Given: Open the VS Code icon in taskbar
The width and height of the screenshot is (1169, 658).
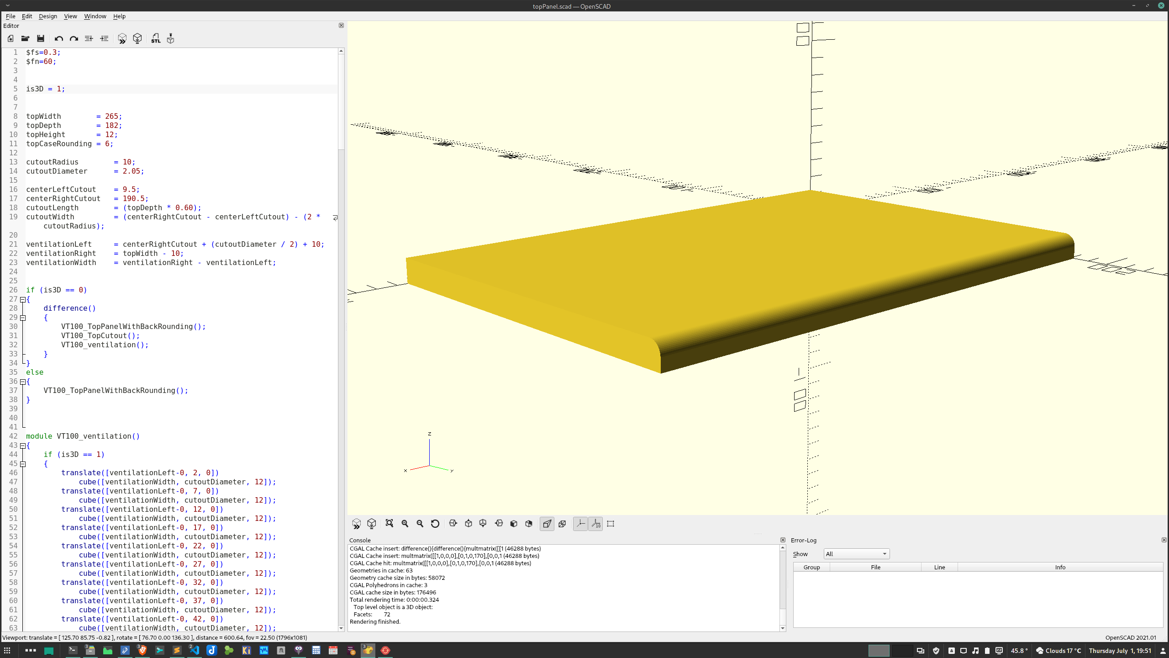Looking at the screenshot, I should point(195,650).
